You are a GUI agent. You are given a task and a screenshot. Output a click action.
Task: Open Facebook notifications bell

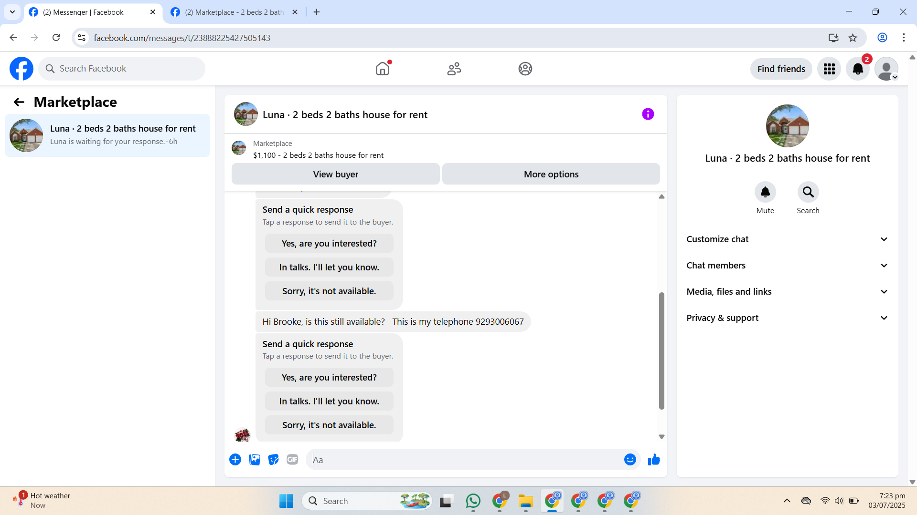pos(858,69)
